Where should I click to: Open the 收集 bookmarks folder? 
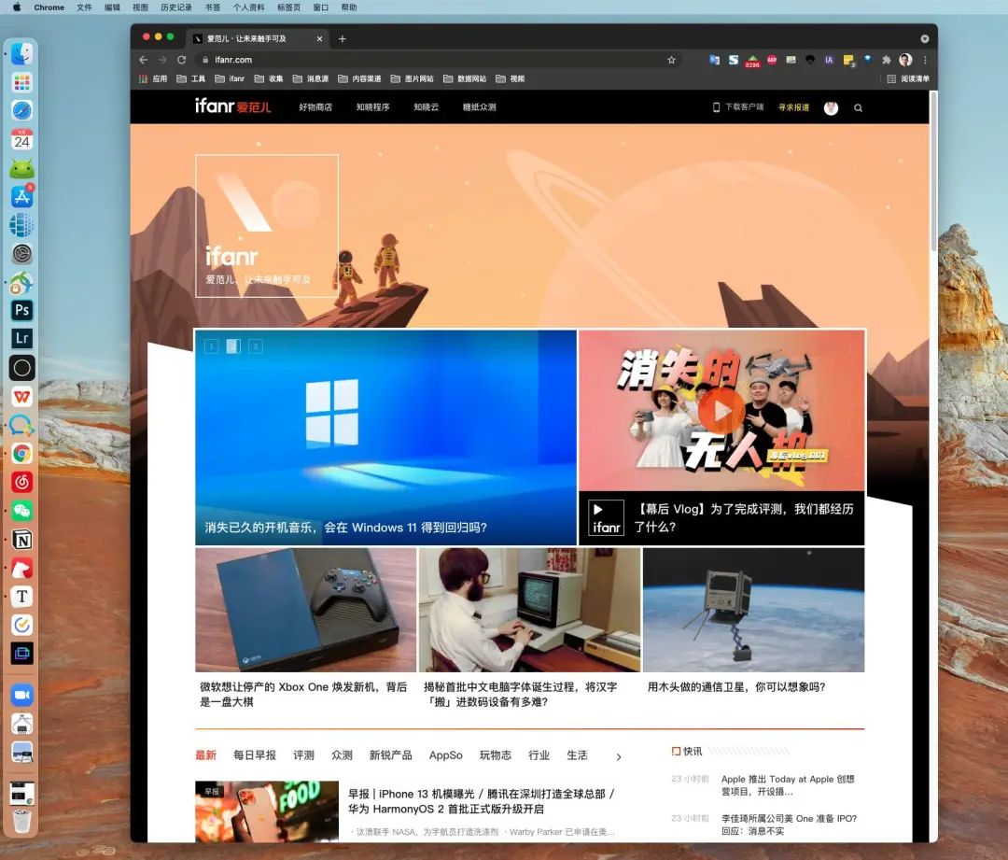click(x=269, y=78)
